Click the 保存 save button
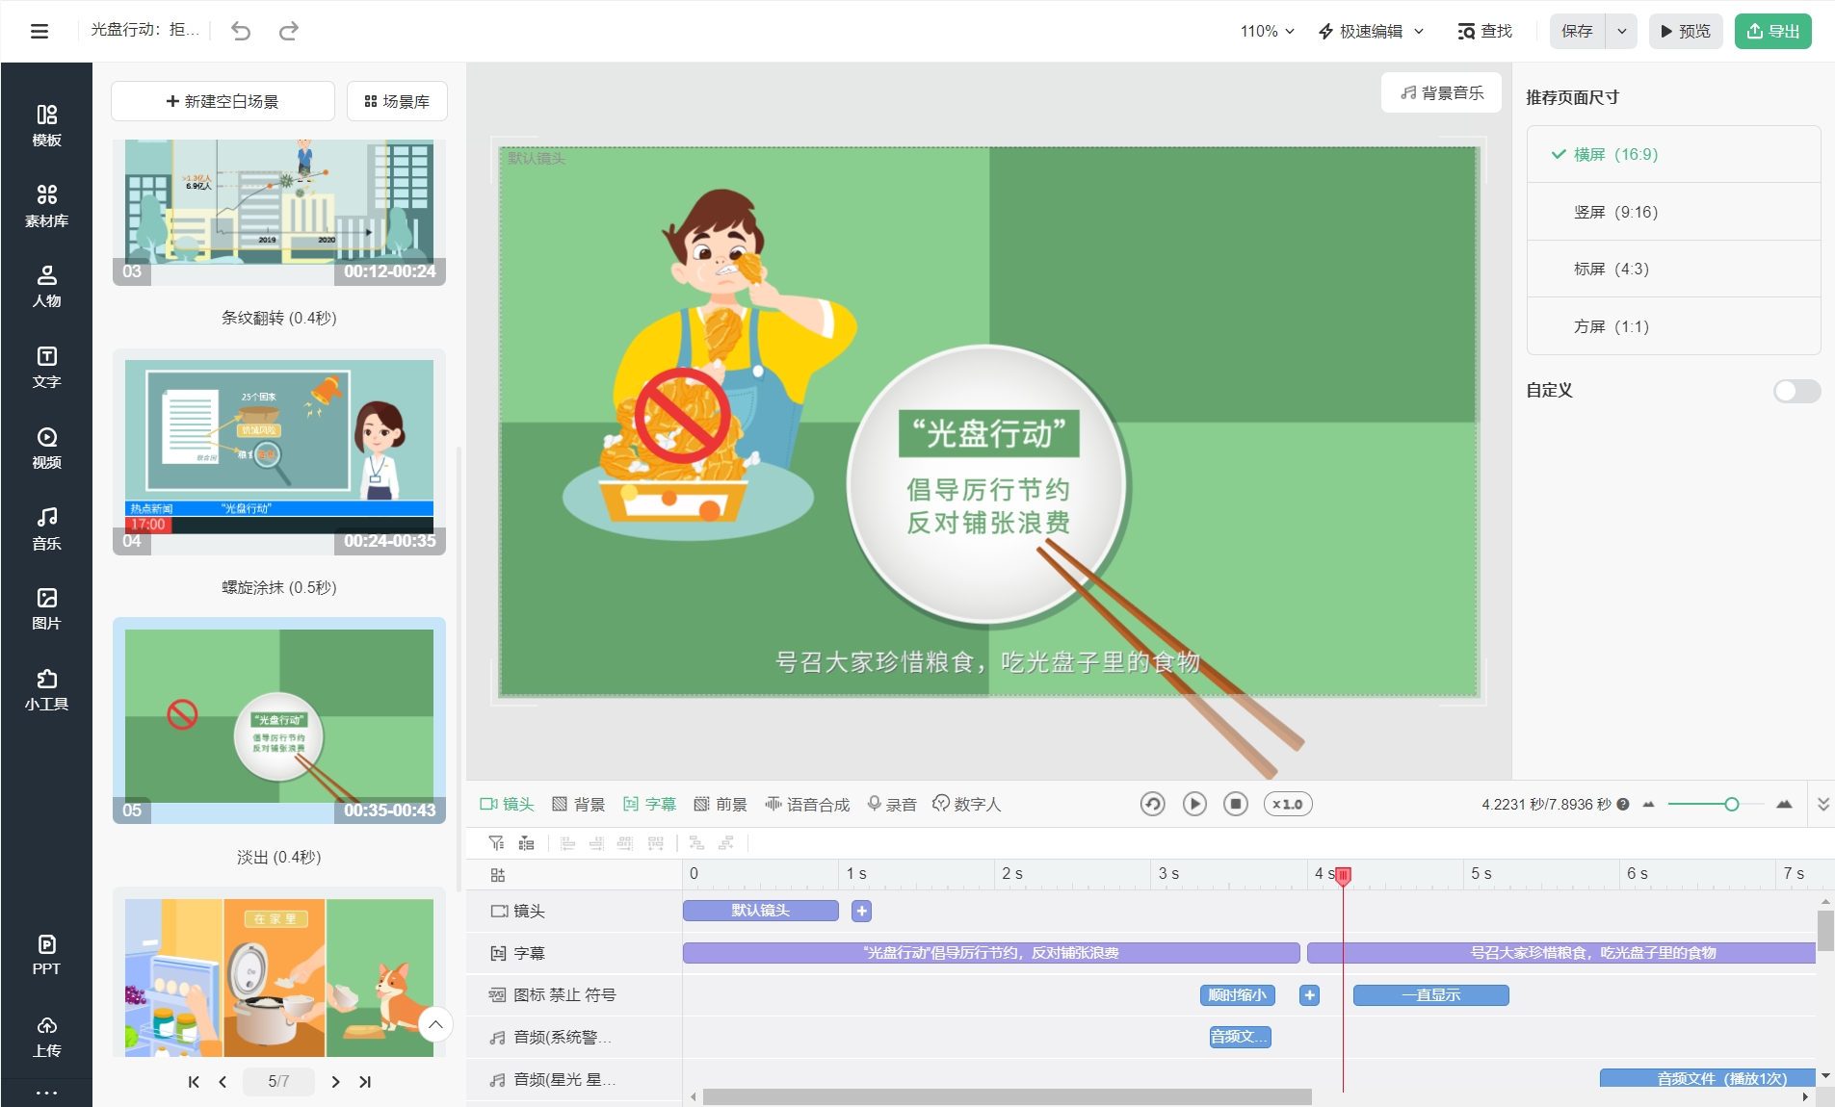 pos(1577,31)
